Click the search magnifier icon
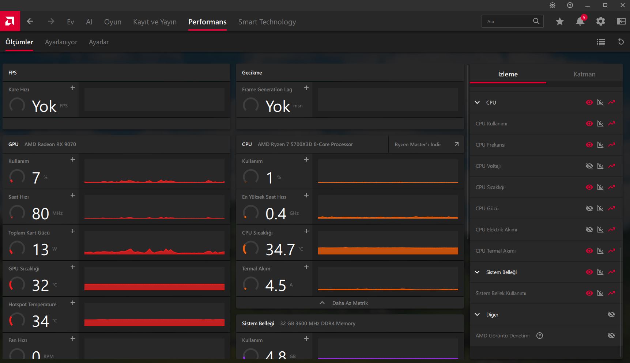 click(536, 21)
